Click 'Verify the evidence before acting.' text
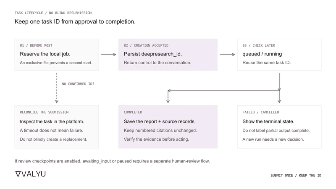336x189 pixels. [156, 139]
